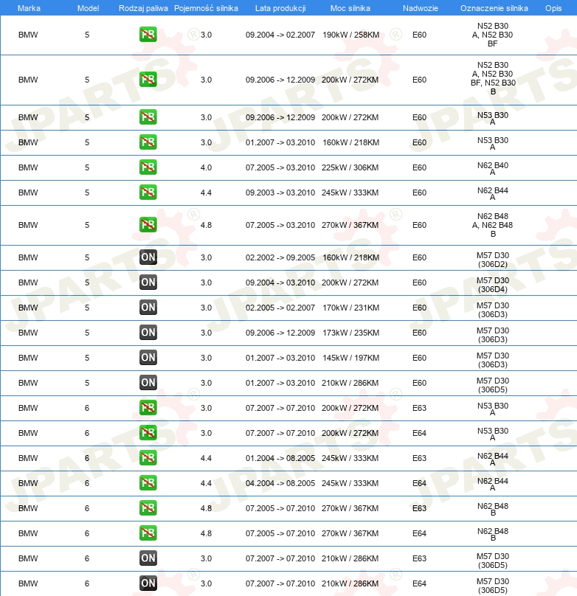Click the N62 B40 A engine code cell
This screenshot has width=577, height=596.
pyautogui.click(x=493, y=168)
